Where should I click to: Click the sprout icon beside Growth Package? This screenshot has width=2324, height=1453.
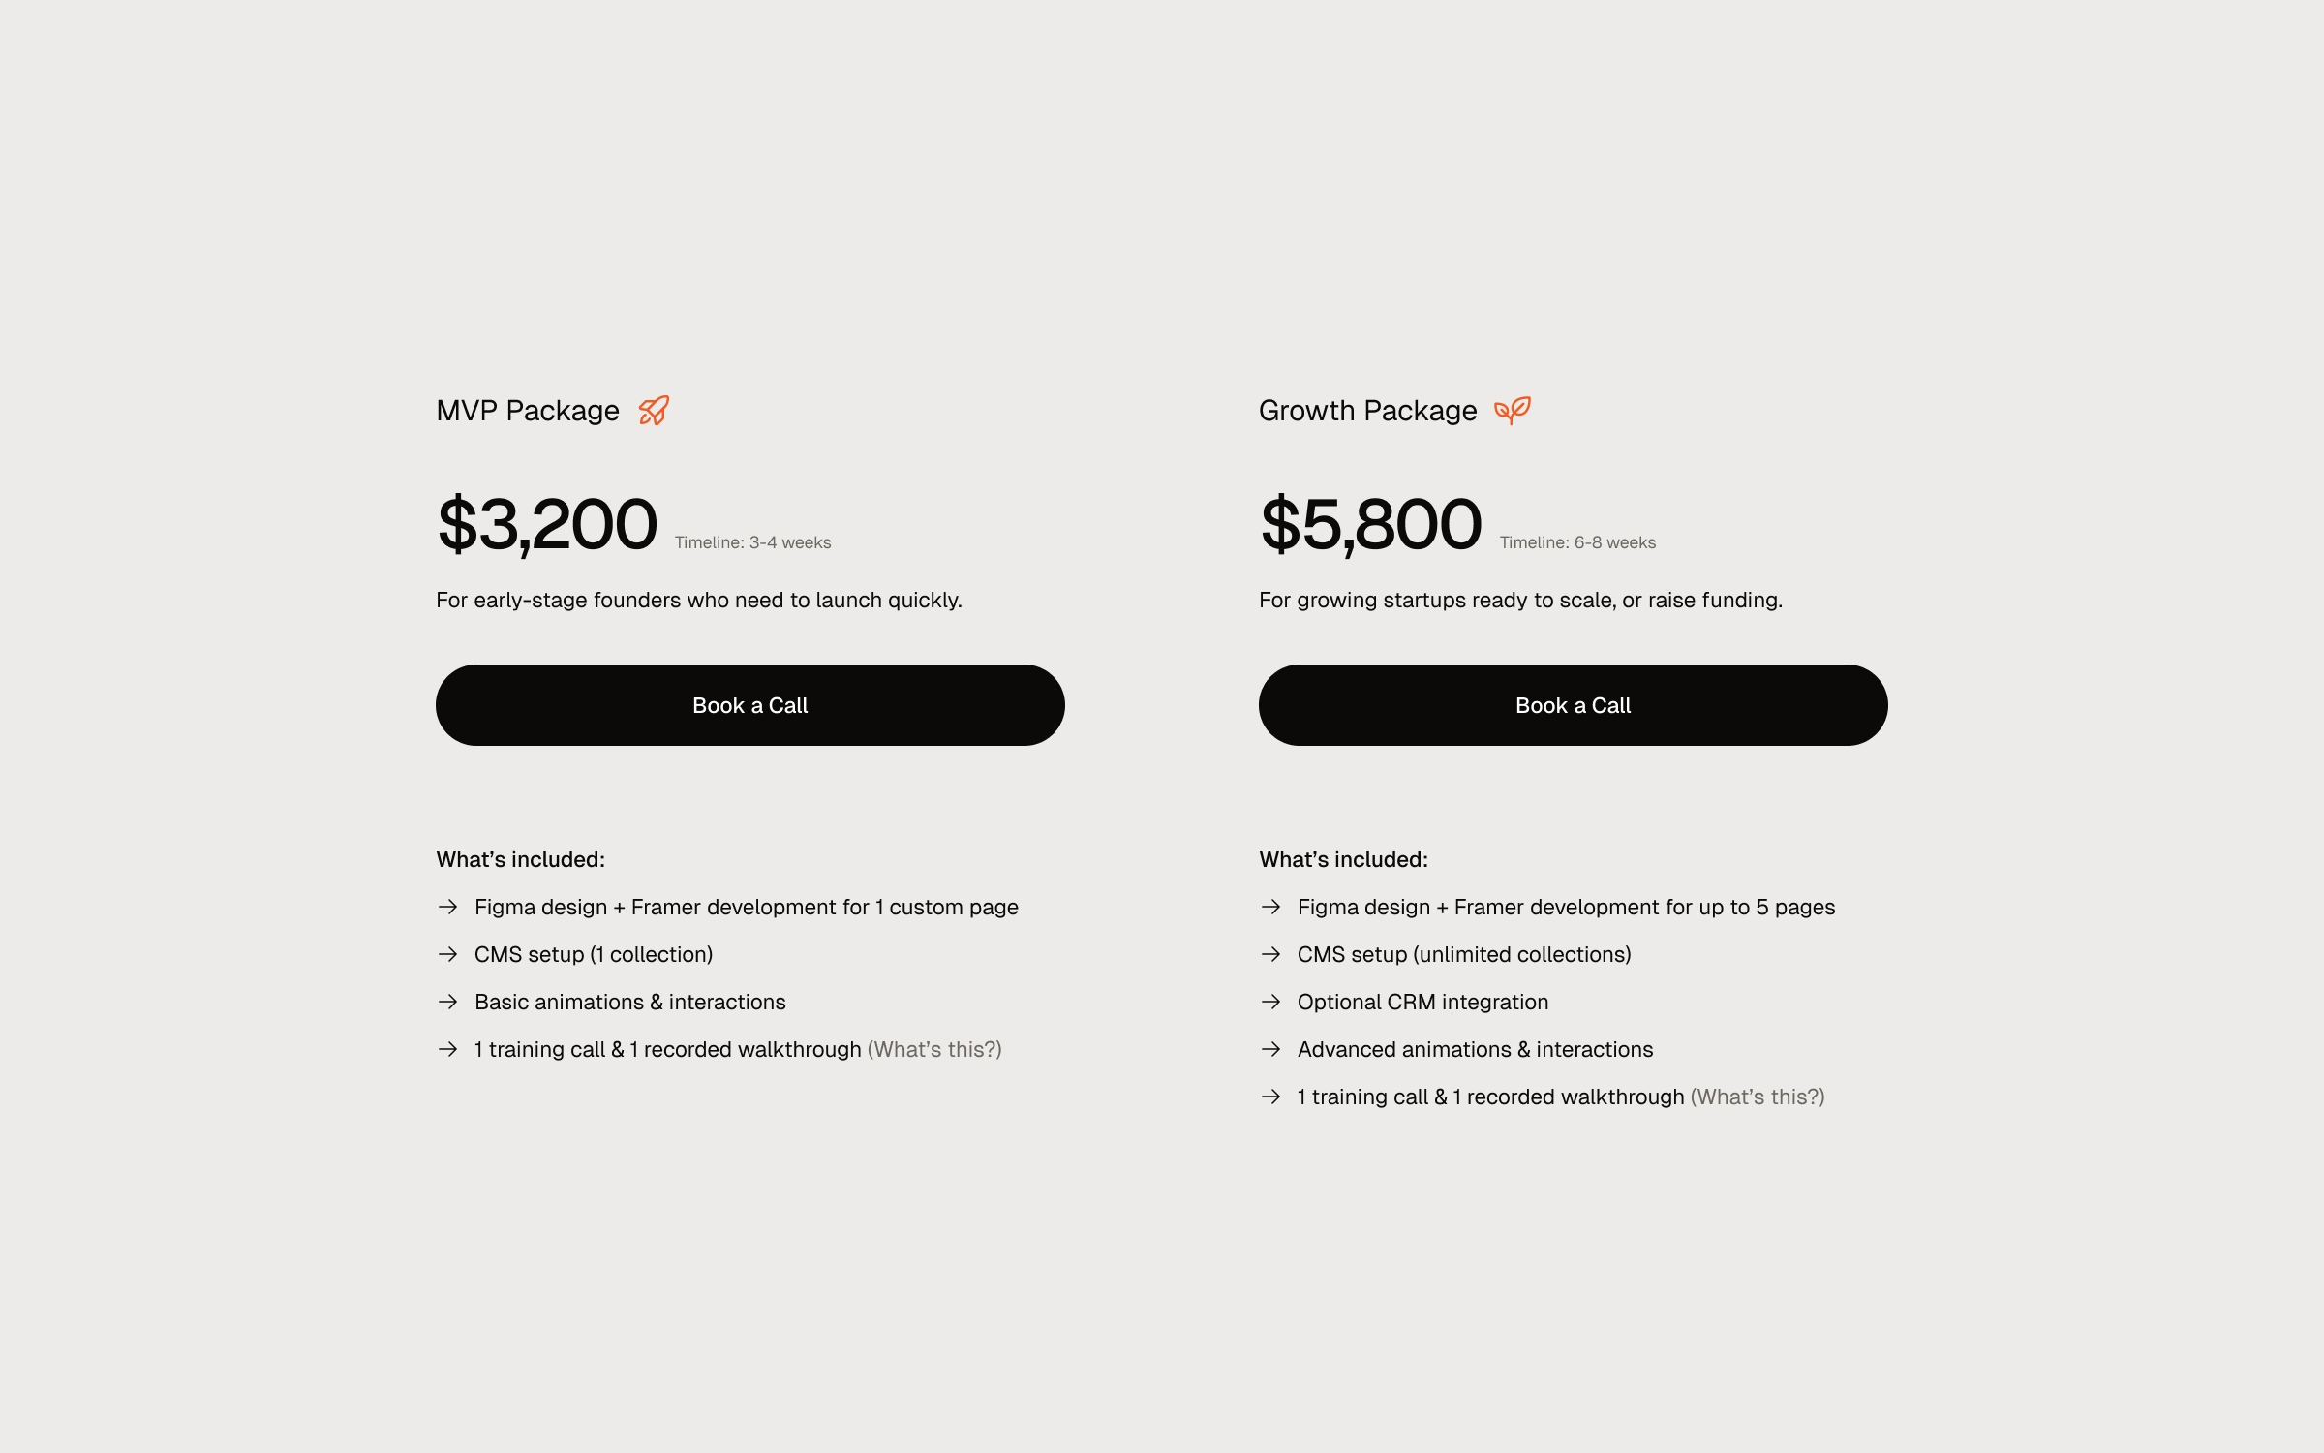coord(1512,411)
